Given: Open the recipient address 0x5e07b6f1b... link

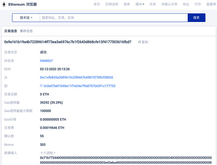Looking at the screenshot, I should tap(79, 86).
